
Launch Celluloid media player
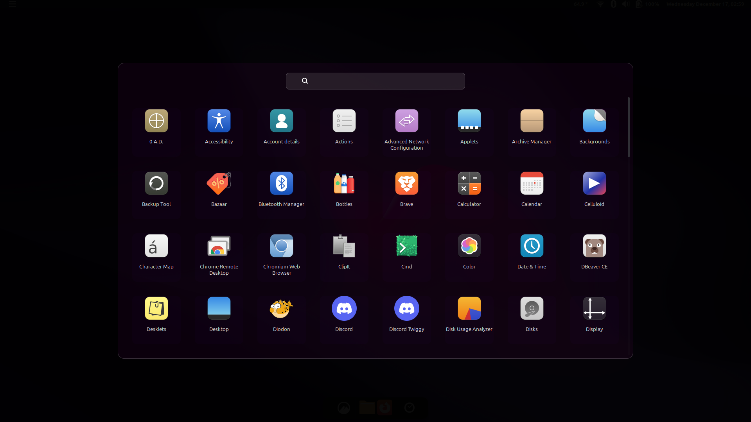pos(594,184)
